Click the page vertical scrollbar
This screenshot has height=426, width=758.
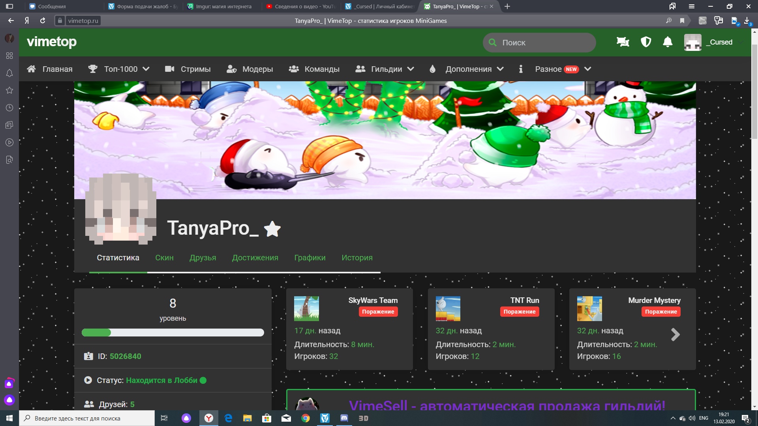[754, 91]
